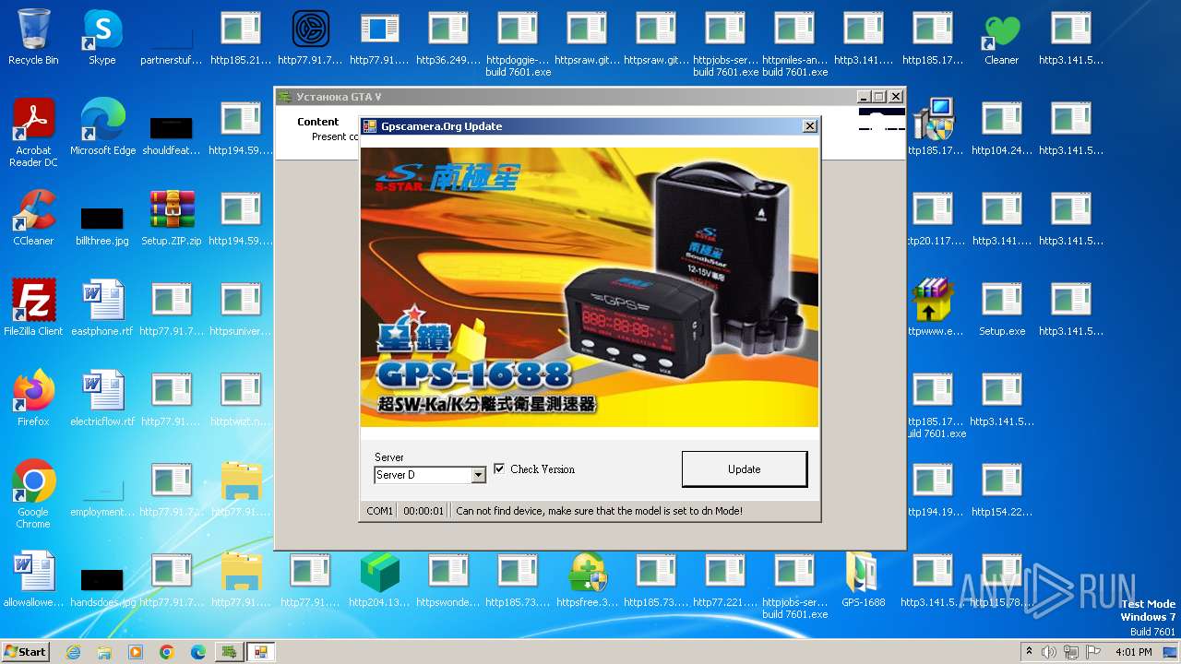Select the http115.78... desktop icon
The width and height of the screenshot is (1181, 664).
1001,580
